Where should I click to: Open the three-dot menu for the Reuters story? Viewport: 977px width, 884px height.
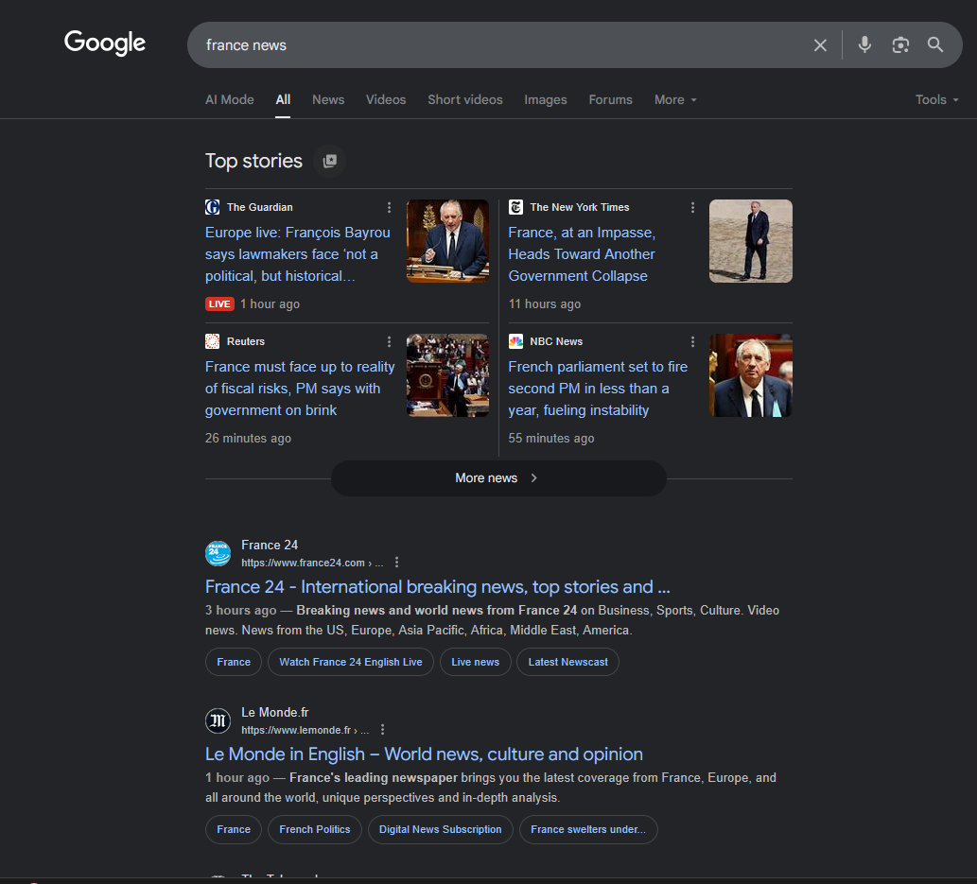click(x=389, y=341)
